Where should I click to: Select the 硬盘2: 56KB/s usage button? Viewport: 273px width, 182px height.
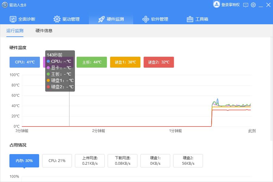click(x=188, y=160)
